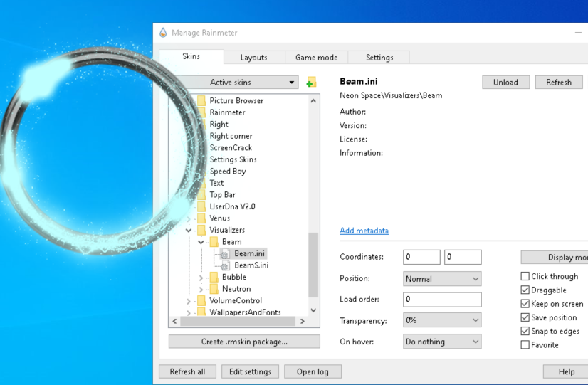
Task: Click the Help button
Action: [x=565, y=371]
